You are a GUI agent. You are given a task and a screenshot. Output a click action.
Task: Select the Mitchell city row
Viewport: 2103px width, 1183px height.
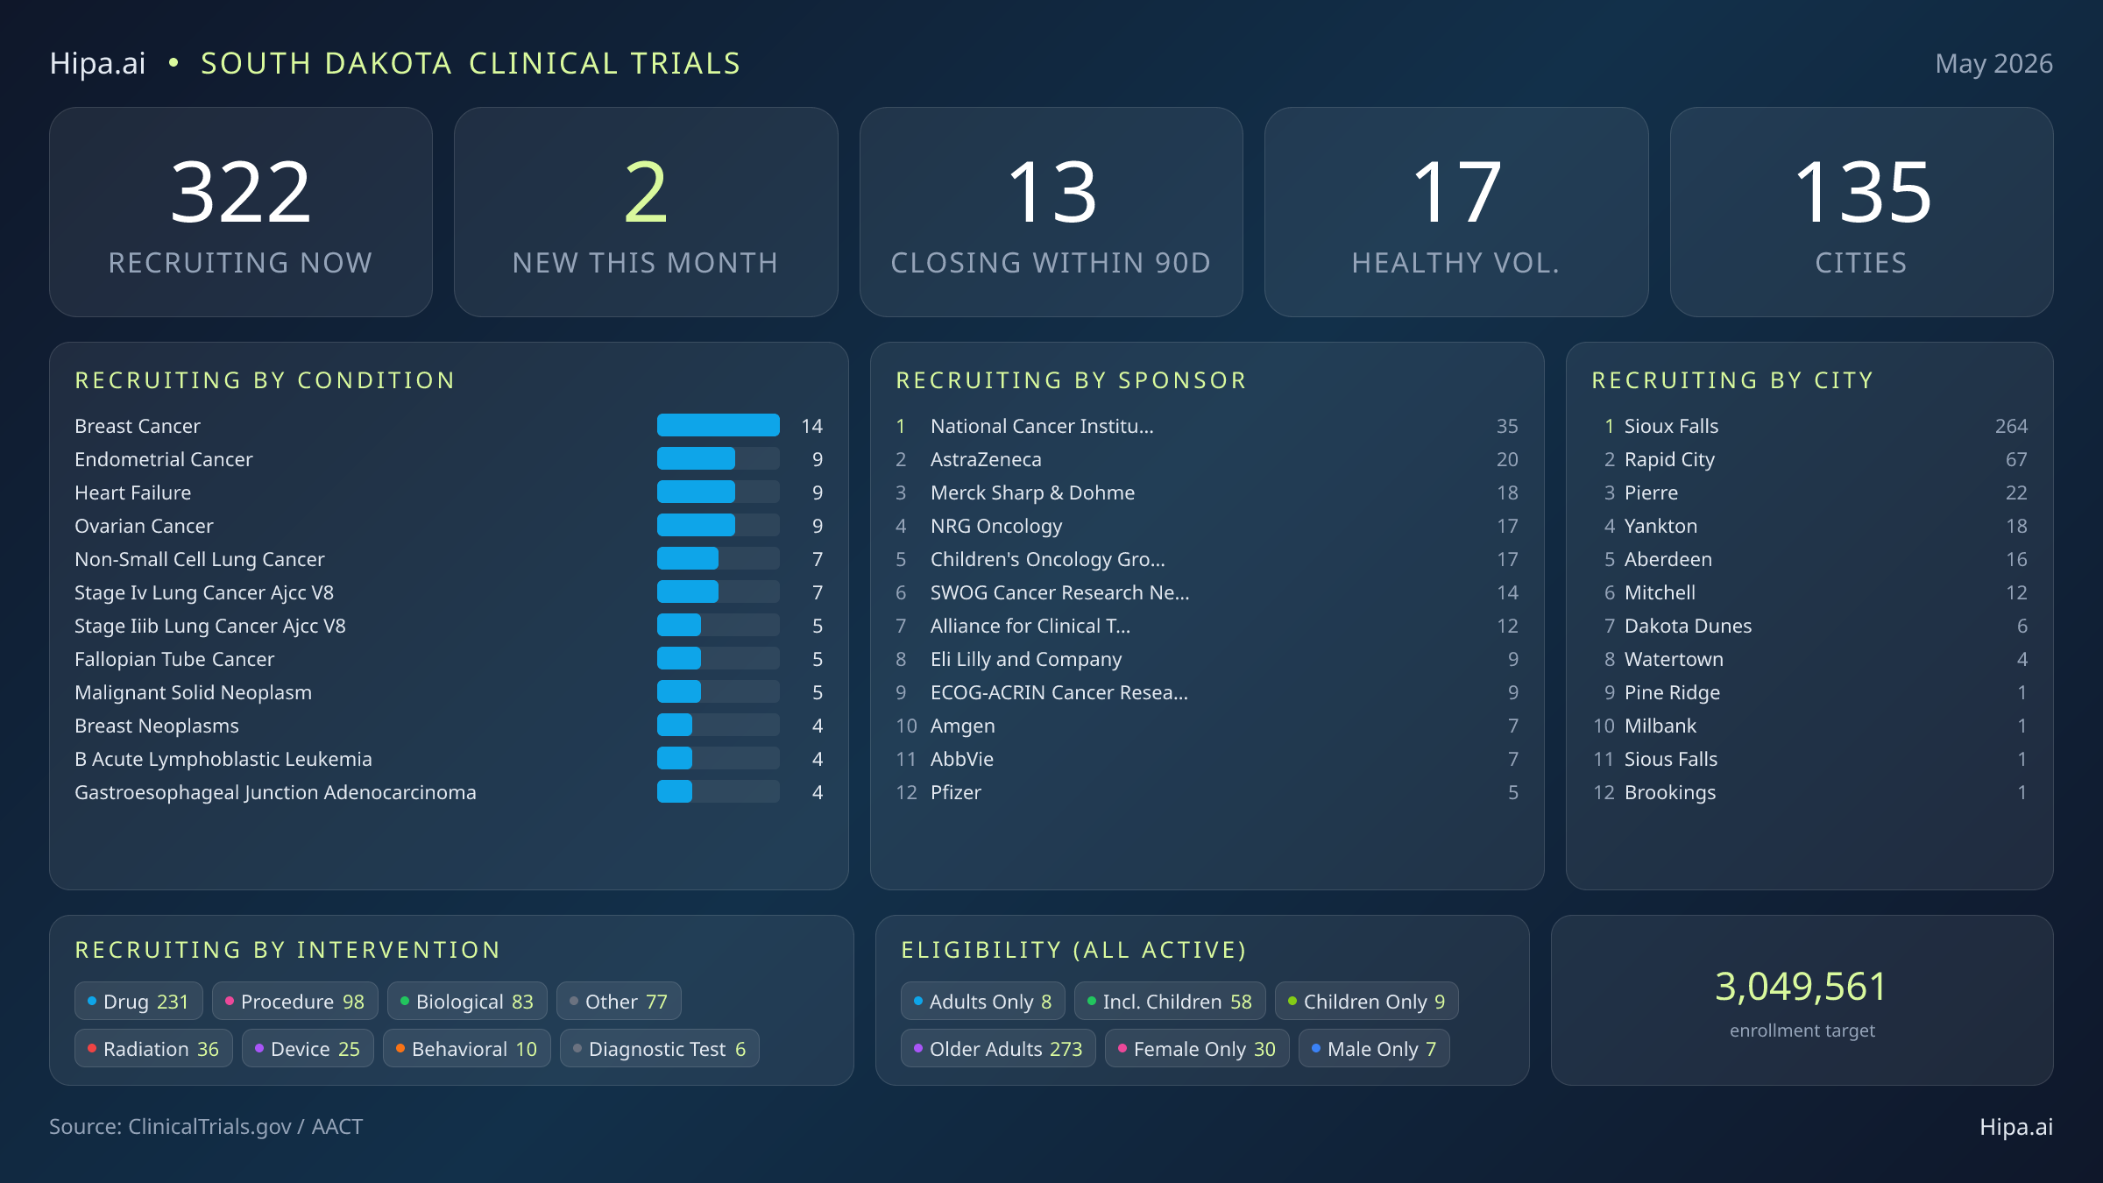pos(1809,591)
